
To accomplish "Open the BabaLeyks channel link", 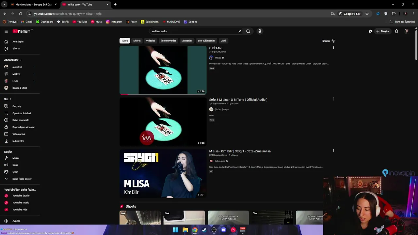I will (x=220, y=161).
